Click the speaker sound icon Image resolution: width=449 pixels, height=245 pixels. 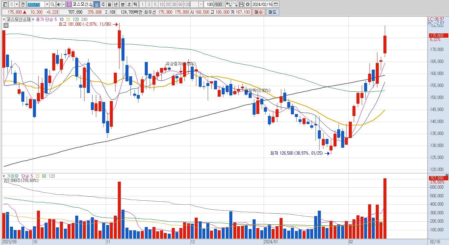point(59,4)
